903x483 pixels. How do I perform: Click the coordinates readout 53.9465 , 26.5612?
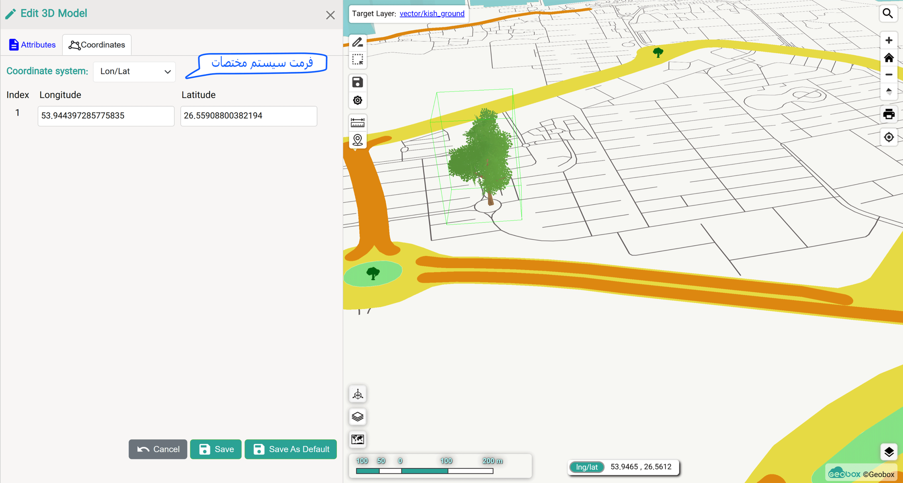[641, 467]
